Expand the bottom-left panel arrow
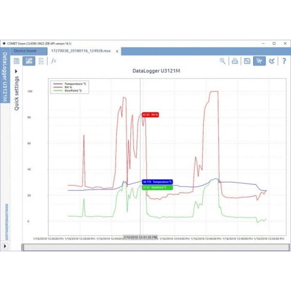291x291 pixels. 5,246
